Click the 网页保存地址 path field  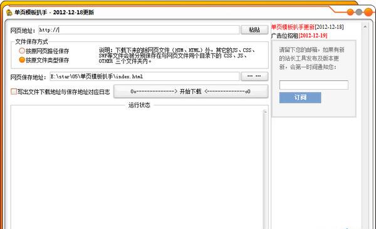coord(145,77)
